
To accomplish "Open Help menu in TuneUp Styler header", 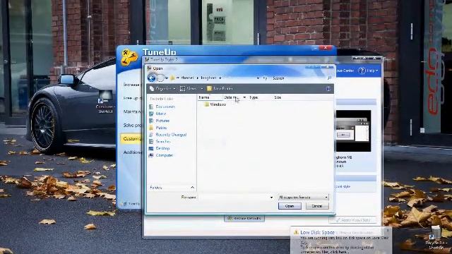I will click(369, 71).
